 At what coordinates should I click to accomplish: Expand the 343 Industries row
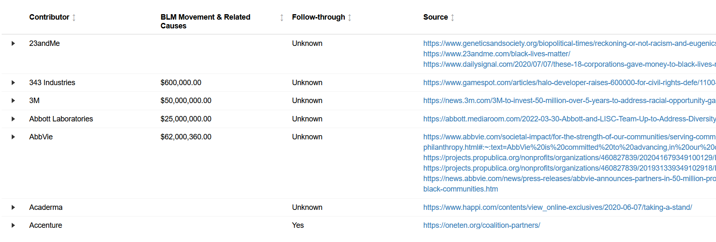(13, 83)
